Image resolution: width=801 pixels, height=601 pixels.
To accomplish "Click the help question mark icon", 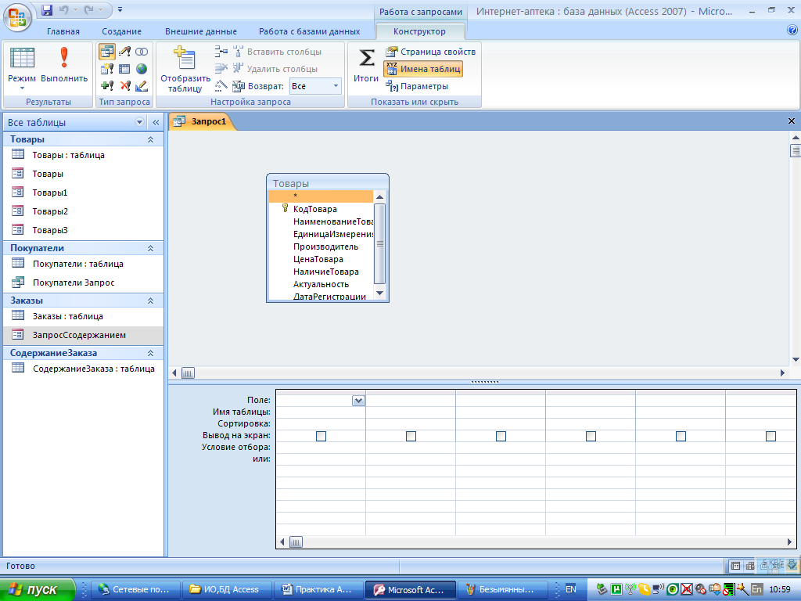I will 792,31.
